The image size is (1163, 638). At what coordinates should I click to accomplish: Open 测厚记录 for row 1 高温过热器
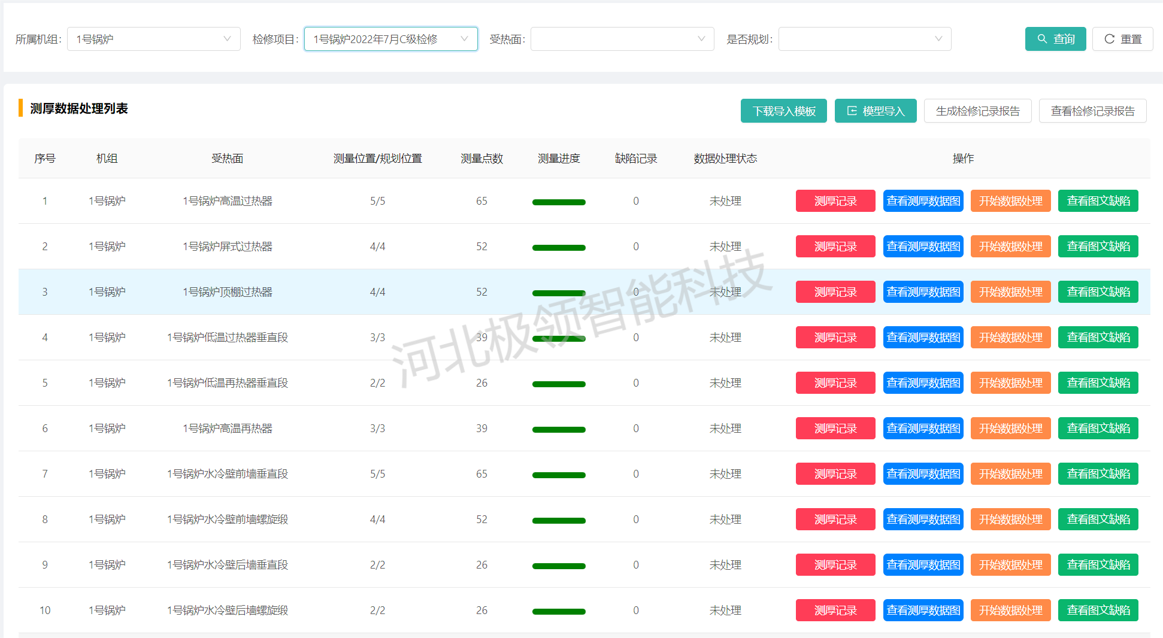click(835, 201)
